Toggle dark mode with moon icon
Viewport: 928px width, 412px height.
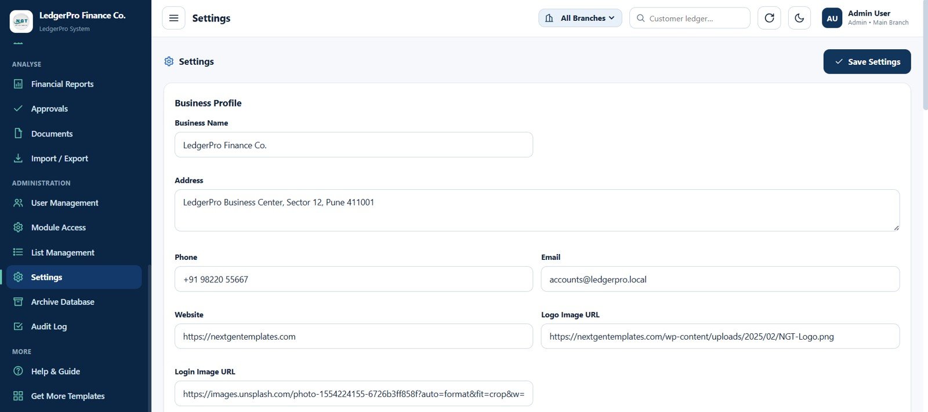coord(799,18)
